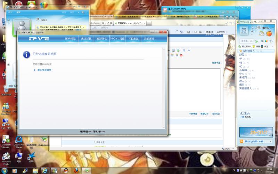Open the 100% zoom dropdown in IE status bar
This screenshot has height=174, width=278.
tap(233, 149)
